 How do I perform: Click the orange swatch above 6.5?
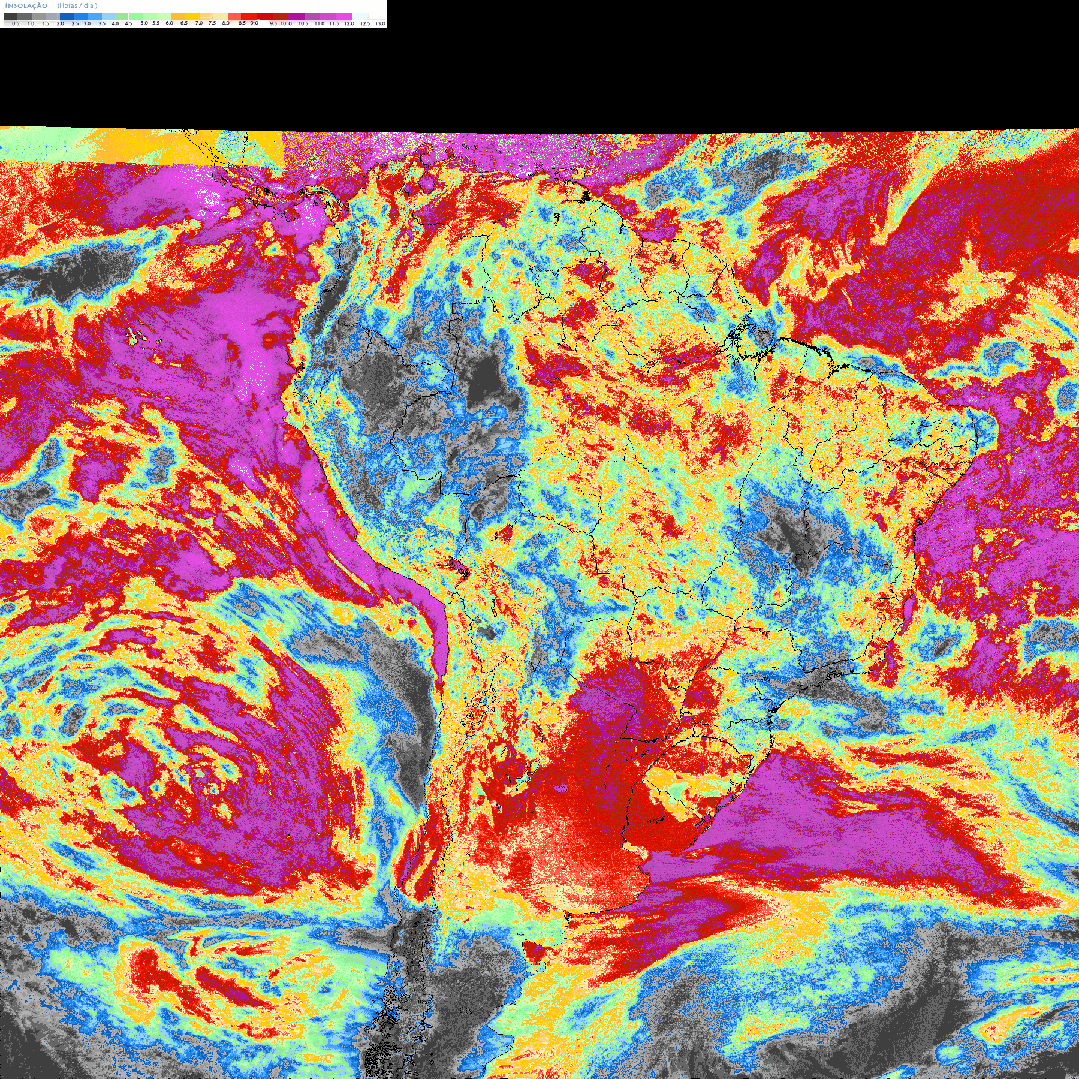[178, 16]
